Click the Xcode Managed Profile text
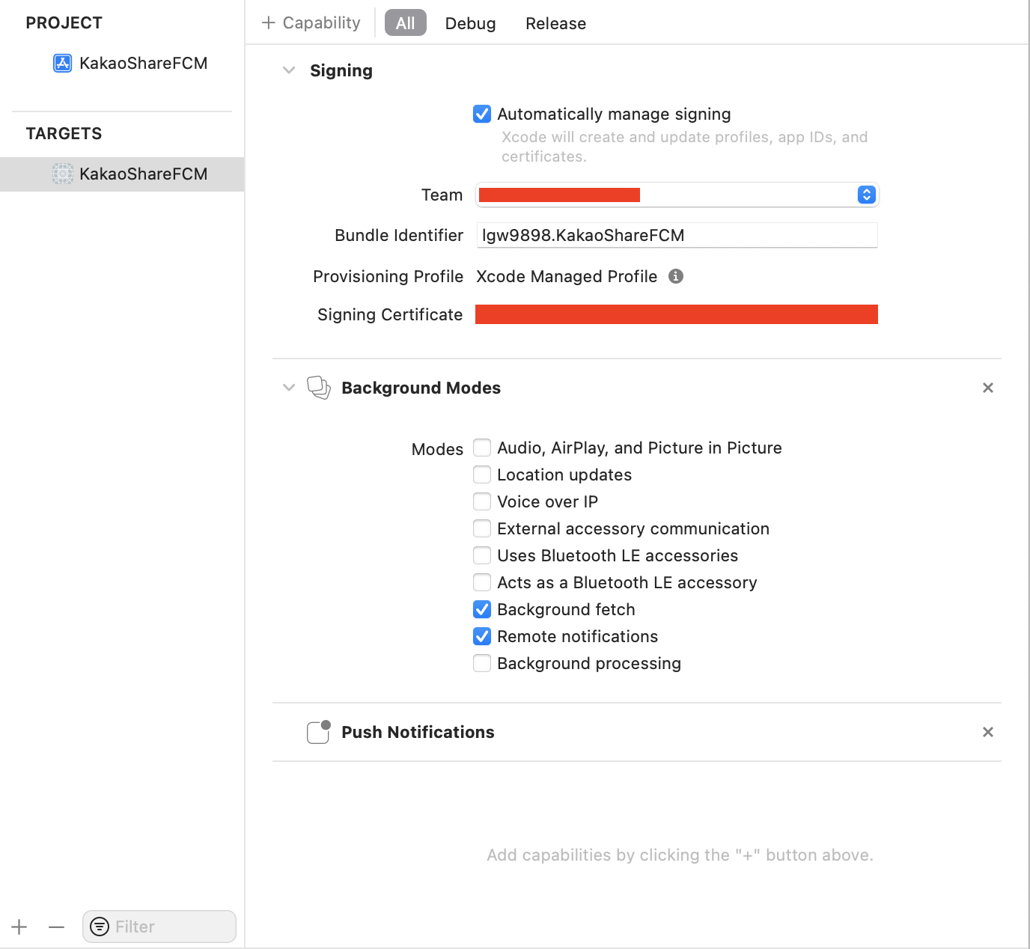The height and width of the screenshot is (949, 1030). click(x=567, y=276)
